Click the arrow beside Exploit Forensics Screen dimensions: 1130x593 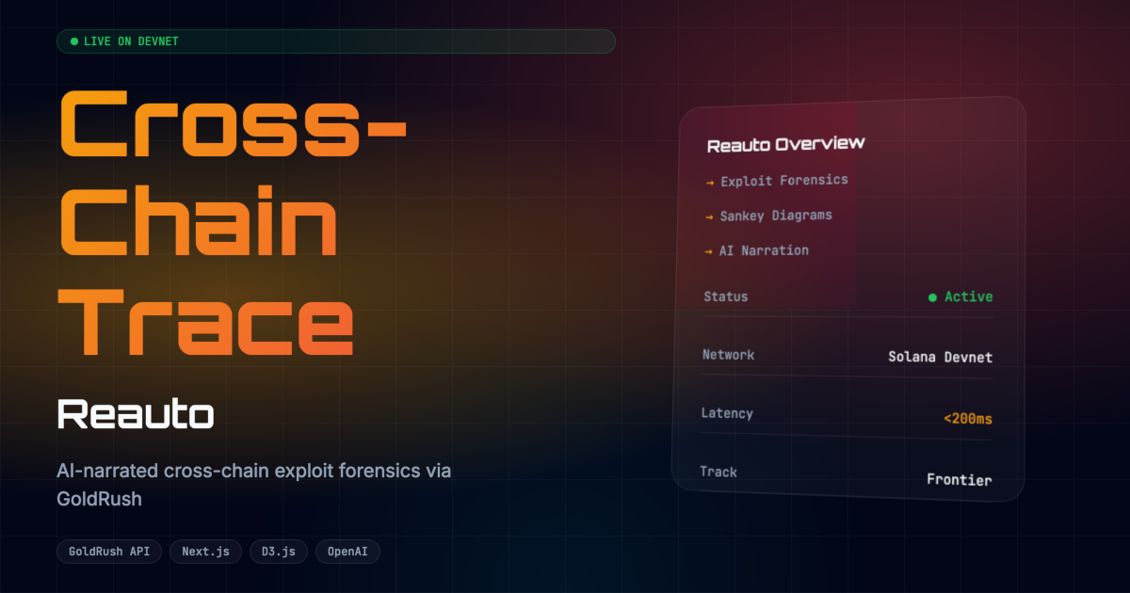coord(710,182)
